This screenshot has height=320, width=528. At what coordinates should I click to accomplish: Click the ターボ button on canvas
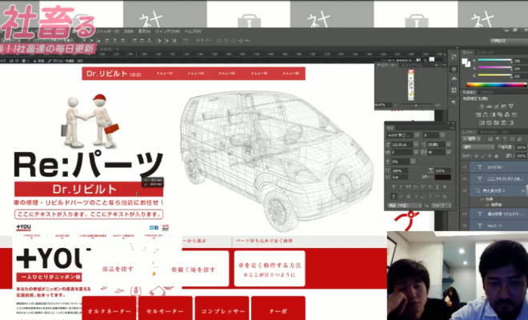(278, 310)
